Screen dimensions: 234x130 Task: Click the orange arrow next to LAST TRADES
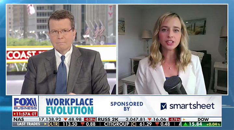click(46, 124)
